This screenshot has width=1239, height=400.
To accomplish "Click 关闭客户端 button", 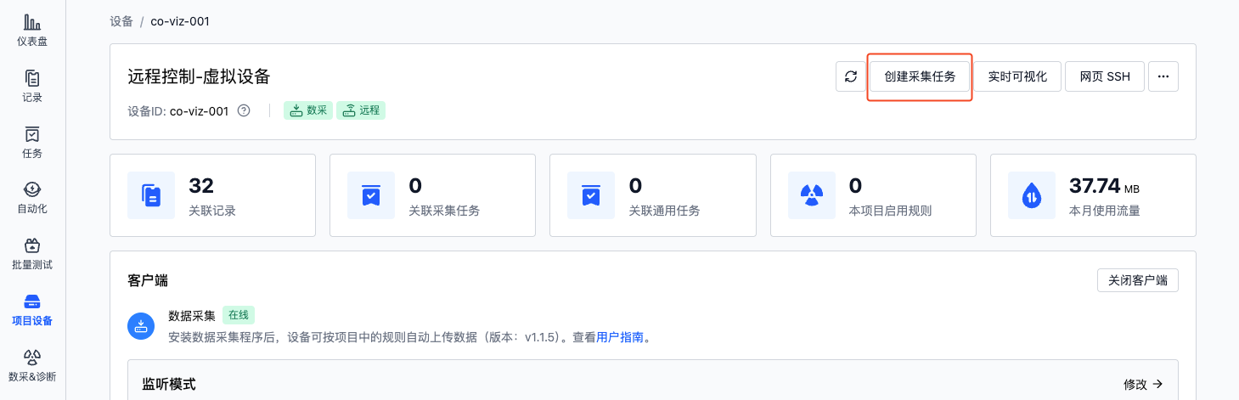I will tap(1138, 280).
